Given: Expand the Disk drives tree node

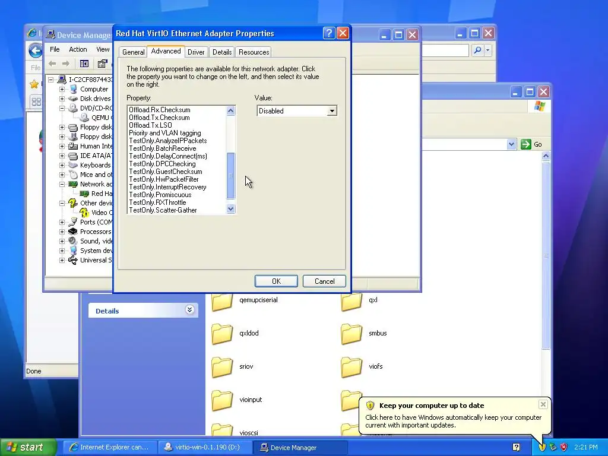Looking at the screenshot, I should click(x=62, y=99).
